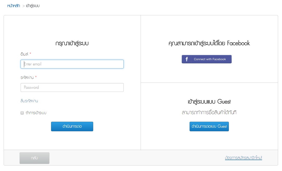Viewport: 282px width, 171px height.
Task: Go back using the กลับ button
Action: (34, 158)
